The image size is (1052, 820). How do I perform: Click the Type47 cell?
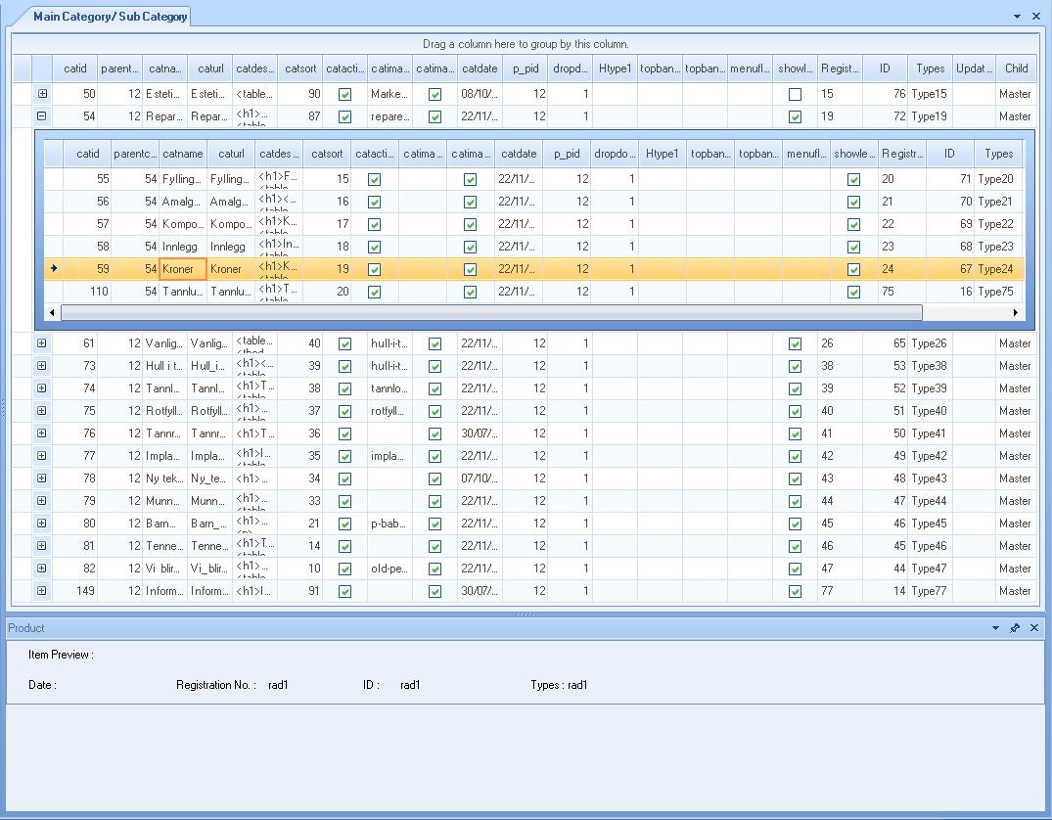[930, 568]
